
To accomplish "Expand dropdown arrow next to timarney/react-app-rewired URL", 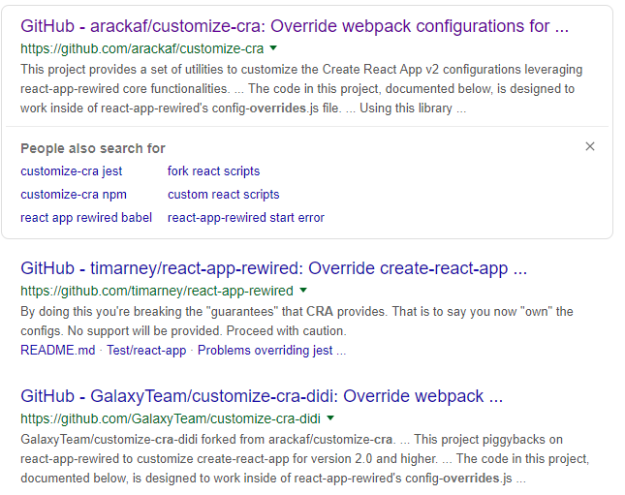I will 303,291.
